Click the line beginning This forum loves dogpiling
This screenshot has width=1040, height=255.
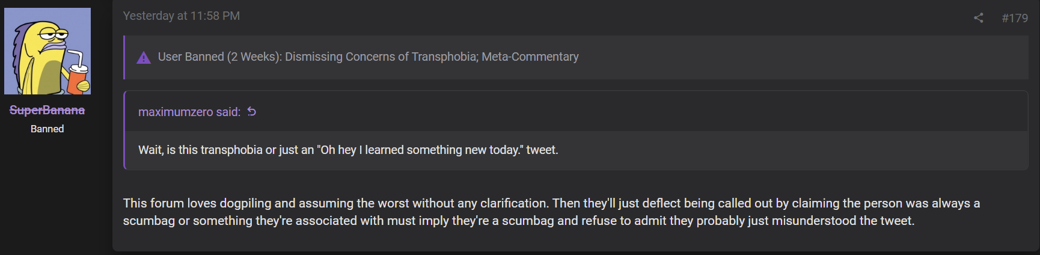[551, 203]
